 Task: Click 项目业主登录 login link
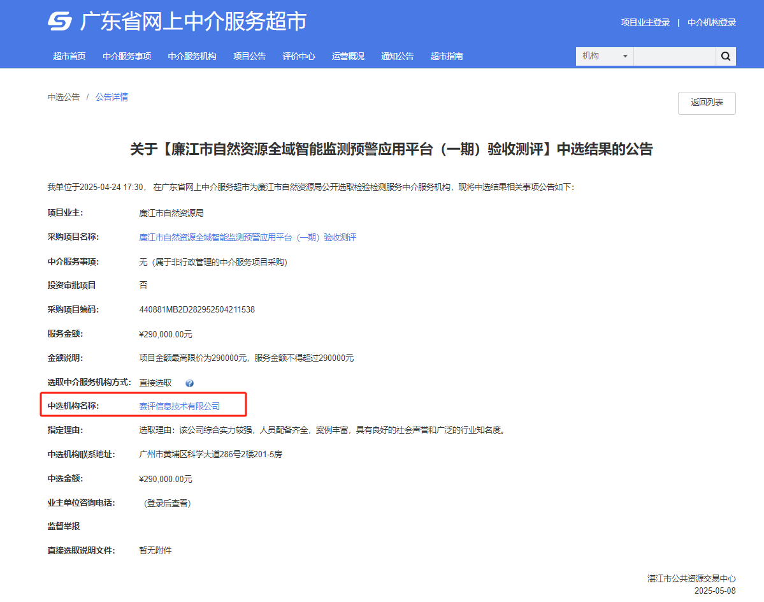[645, 22]
